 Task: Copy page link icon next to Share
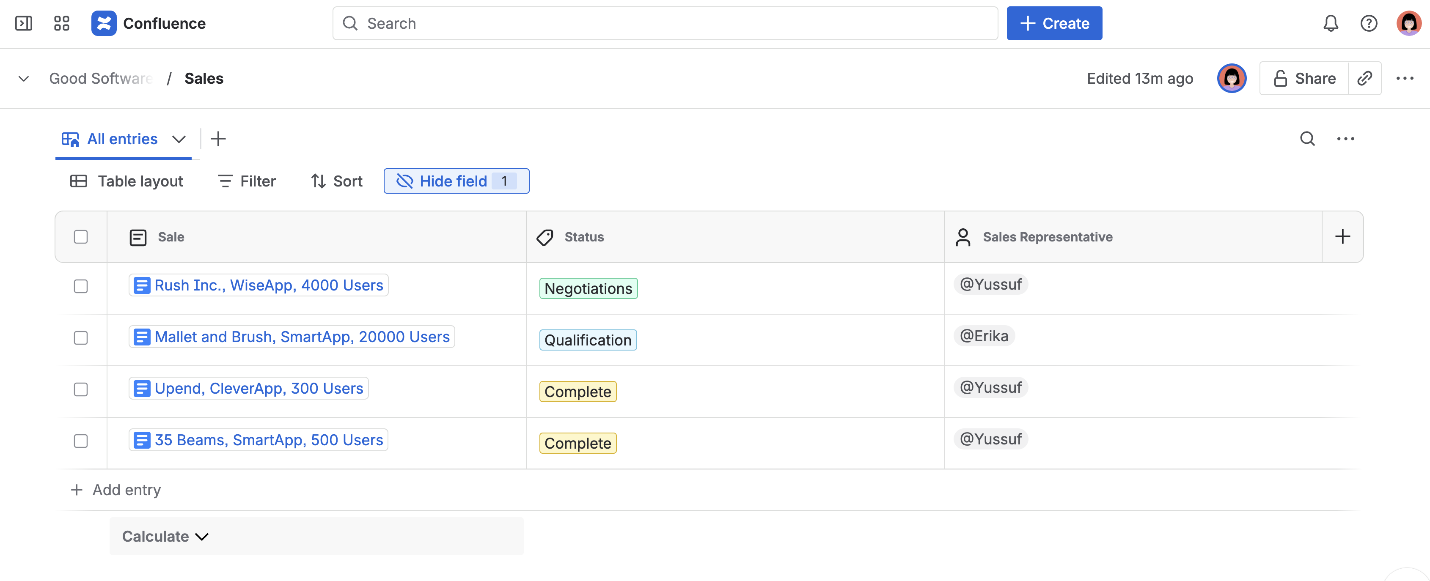pyautogui.click(x=1364, y=78)
